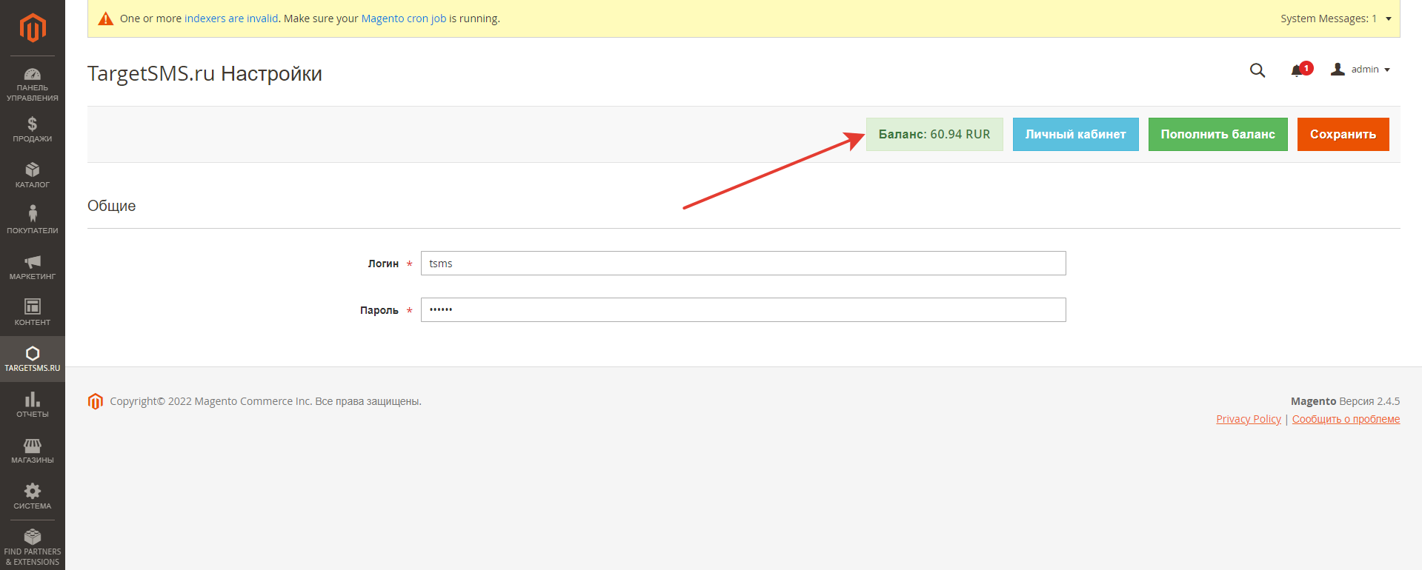
Task: Click the Баланс: 60.94 RUR button
Action: 934,134
